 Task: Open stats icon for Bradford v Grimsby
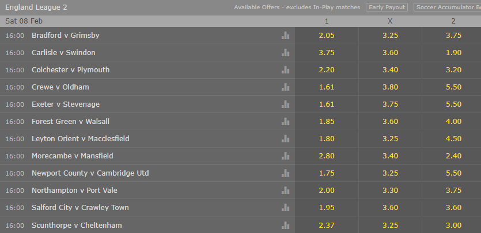pos(285,36)
